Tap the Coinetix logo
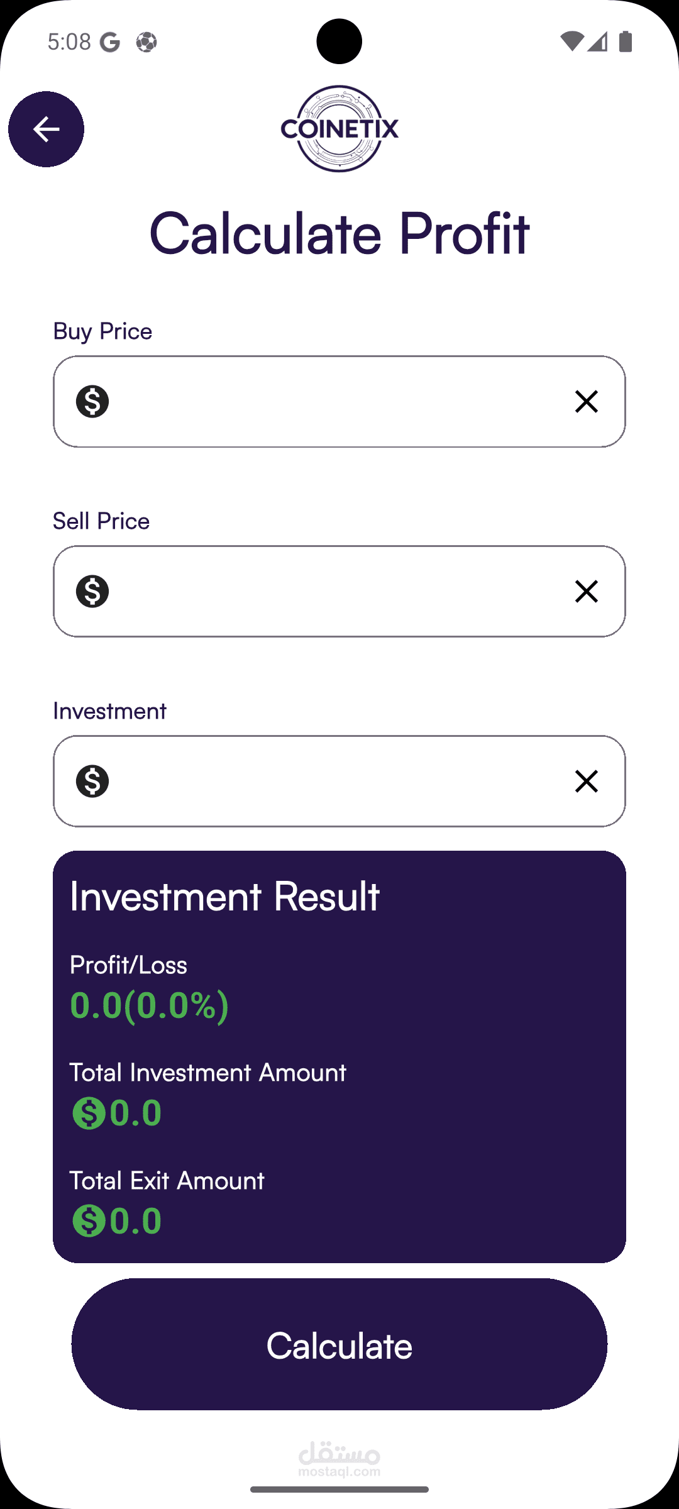The width and height of the screenshot is (679, 1509). pyautogui.click(x=339, y=129)
